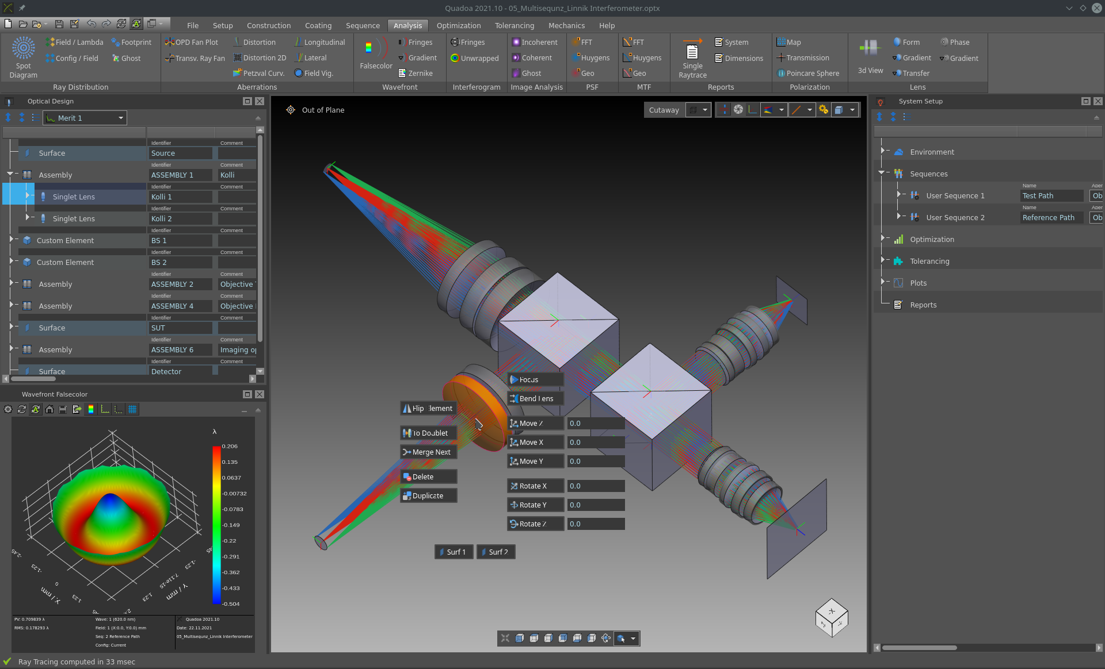The image size is (1105, 669).
Task: Open ray line style dropdown in viewport
Action: (x=802, y=110)
